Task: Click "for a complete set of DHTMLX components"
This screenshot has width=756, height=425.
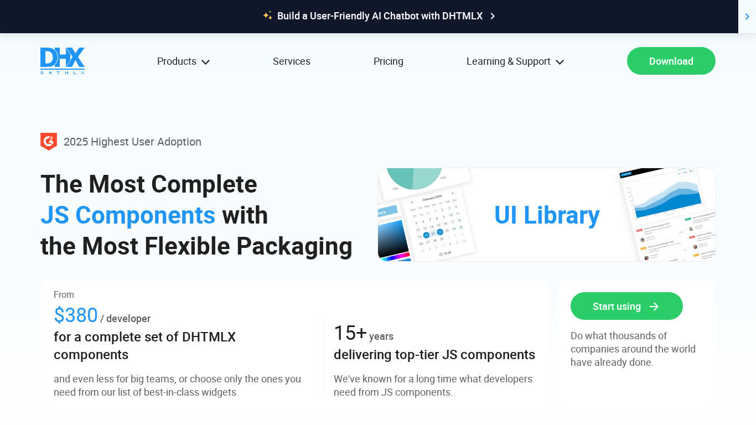Action: coord(144,346)
